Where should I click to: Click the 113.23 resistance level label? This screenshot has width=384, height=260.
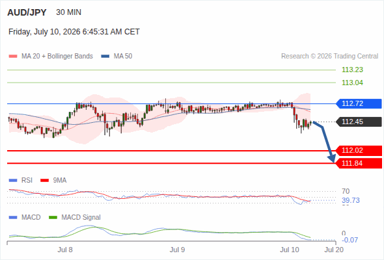(352, 70)
